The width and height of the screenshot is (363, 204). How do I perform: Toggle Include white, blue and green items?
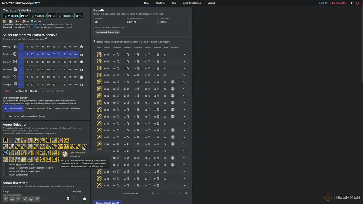pos(5,171)
